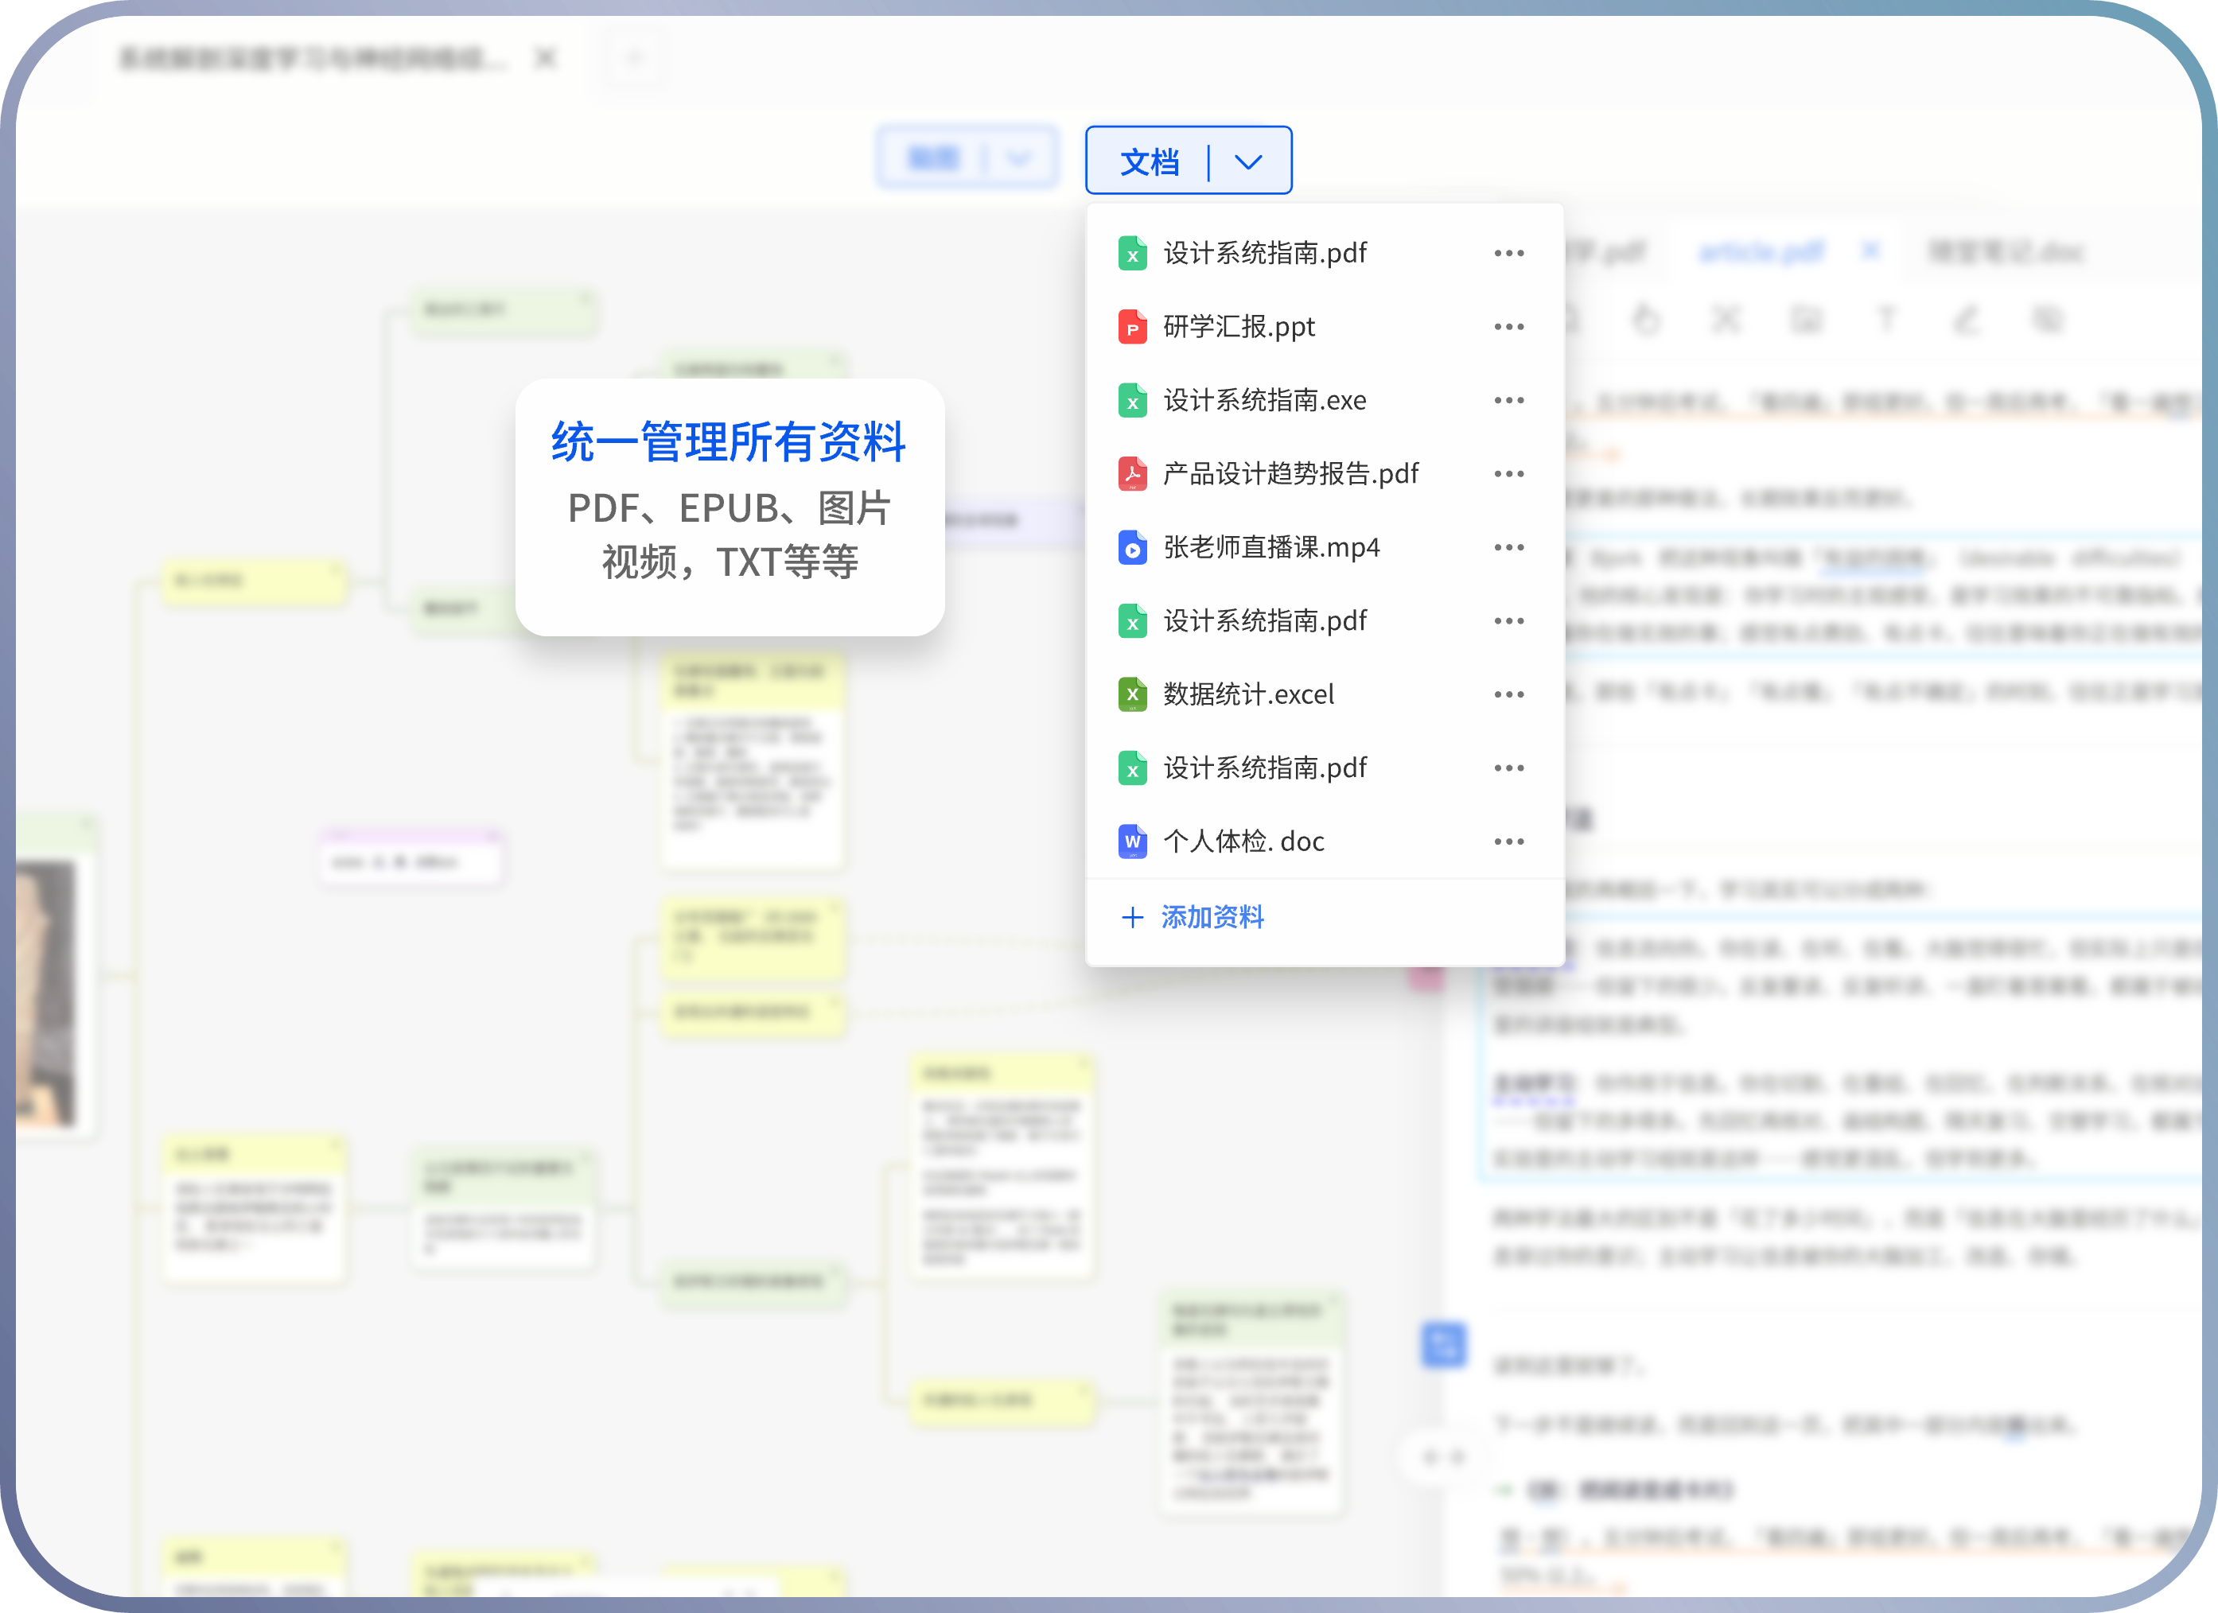Click the 添加资料 link

1212,917
